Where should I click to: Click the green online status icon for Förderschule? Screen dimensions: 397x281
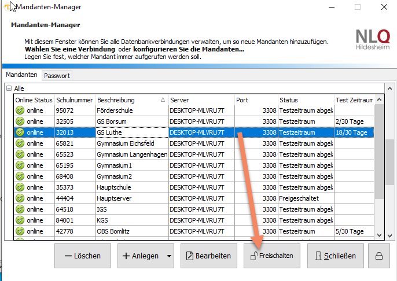pyautogui.click(x=20, y=110)
